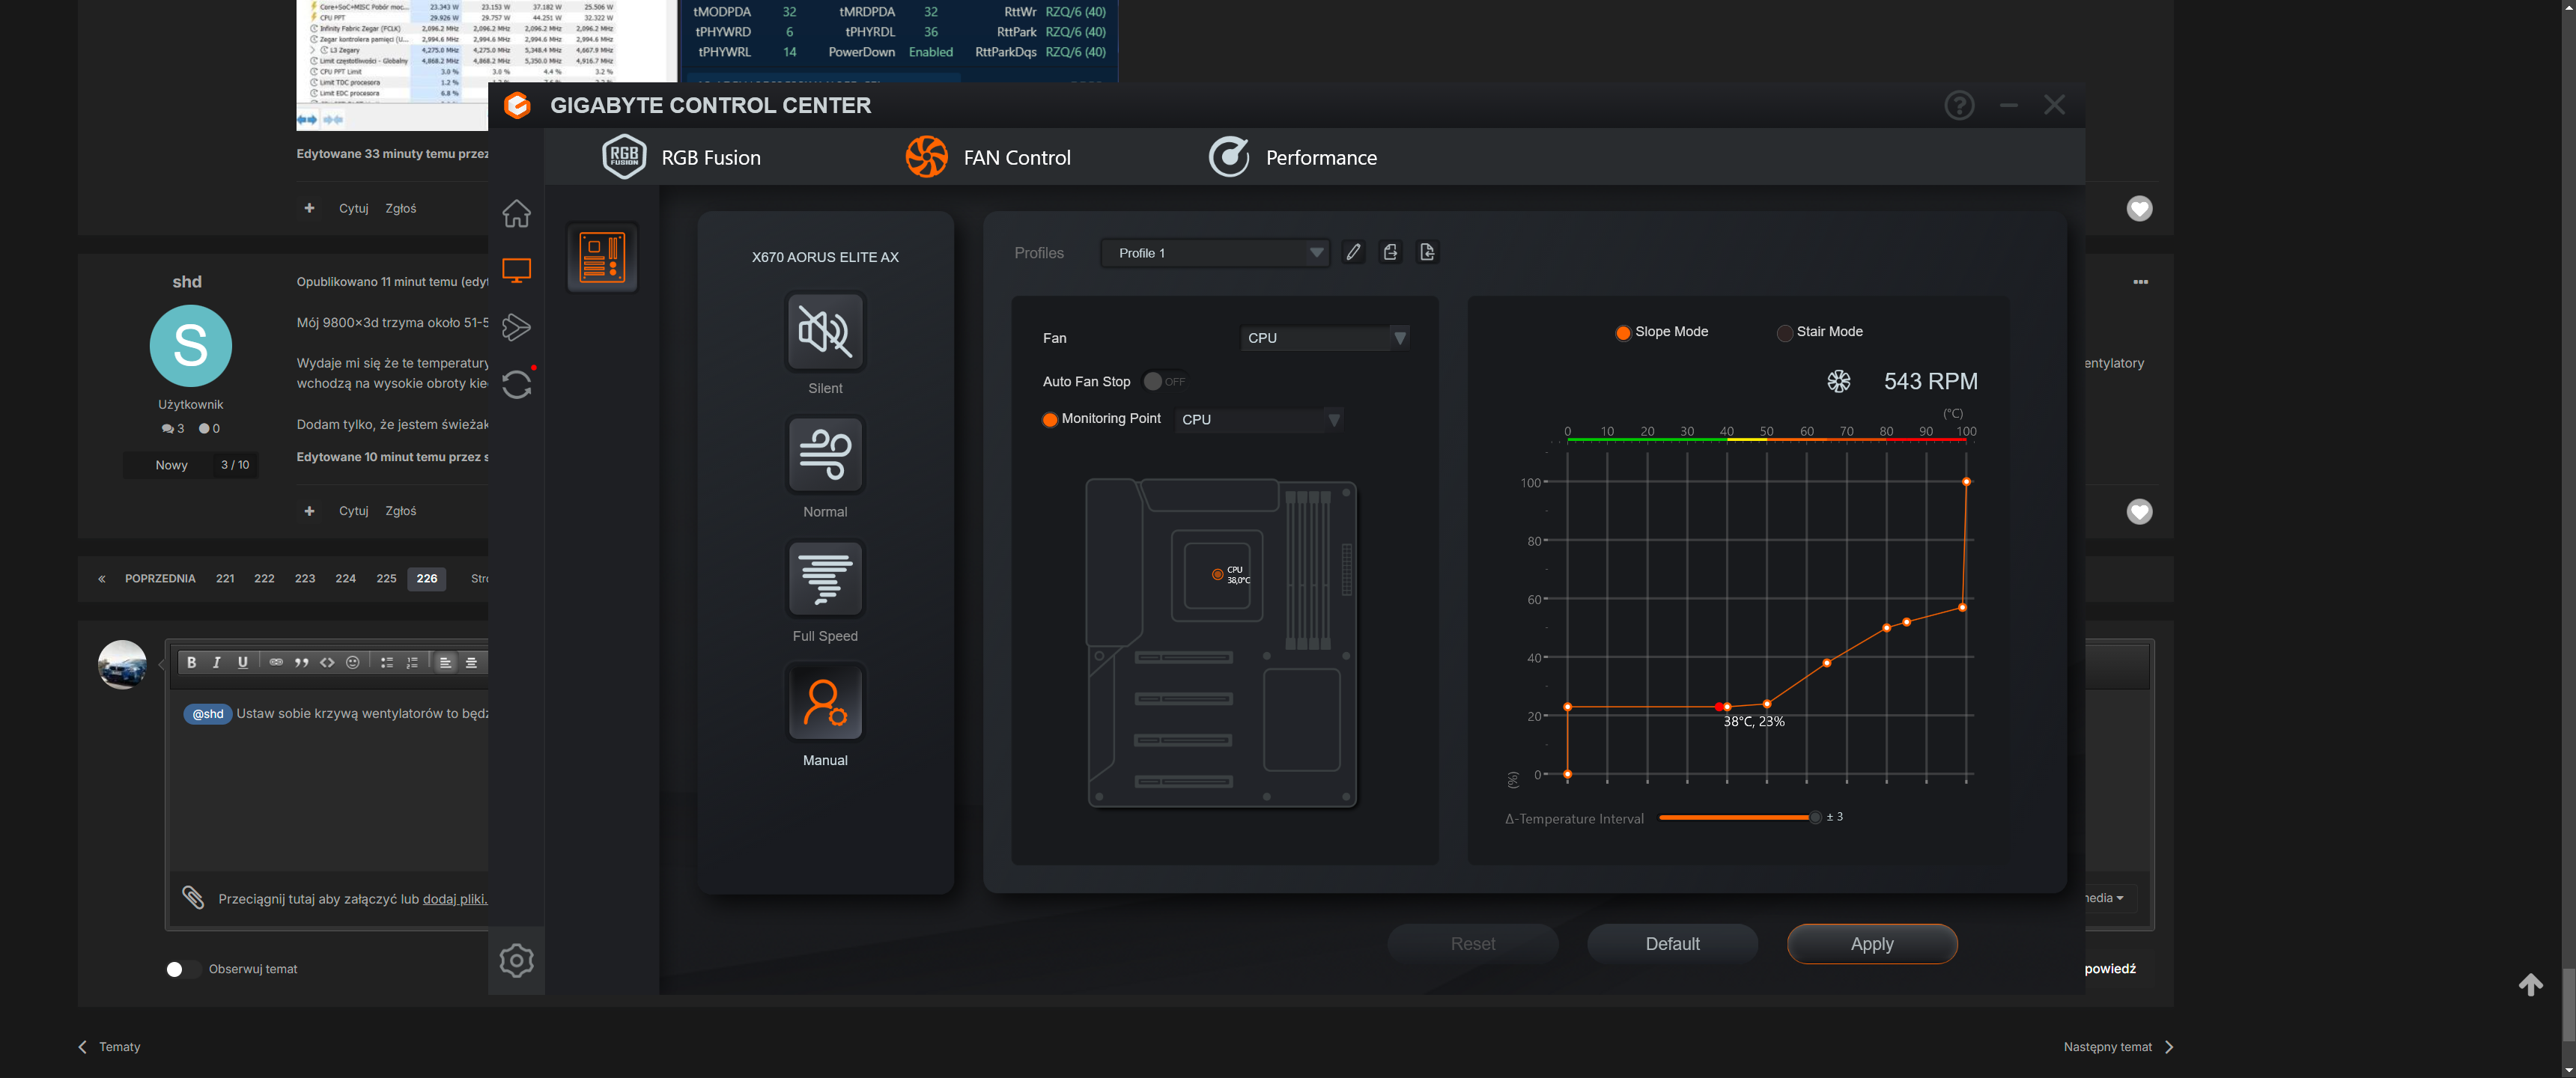Select the motherboard device icon
2576x1078 pixels.
(602, 257)
